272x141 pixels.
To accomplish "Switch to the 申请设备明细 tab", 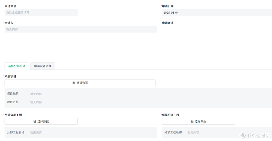I will (43, 66).
